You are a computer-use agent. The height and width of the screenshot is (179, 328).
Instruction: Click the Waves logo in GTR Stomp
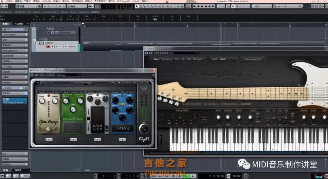point(38,83)
